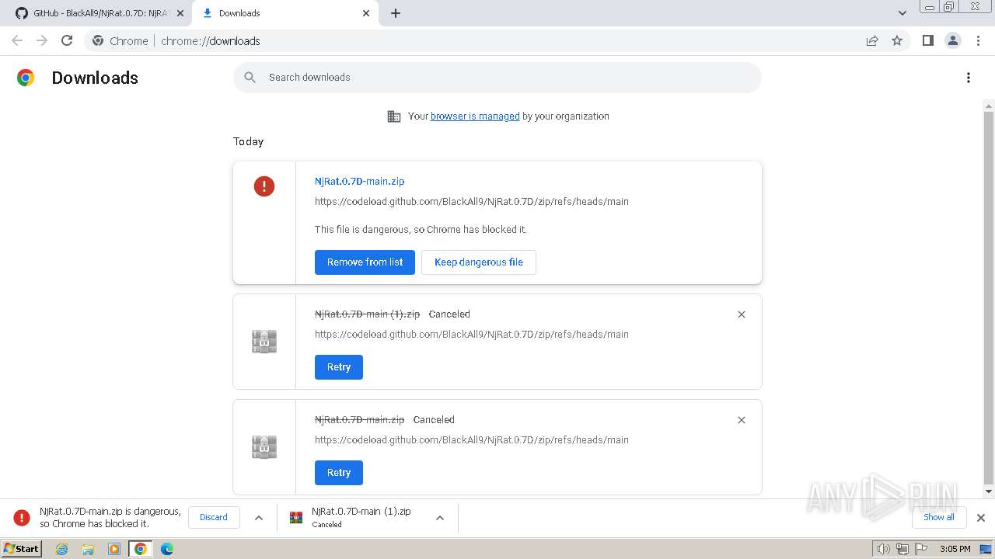Reload the Downloads page
This screenshot has width=995, height=559.
click(67, 40)
